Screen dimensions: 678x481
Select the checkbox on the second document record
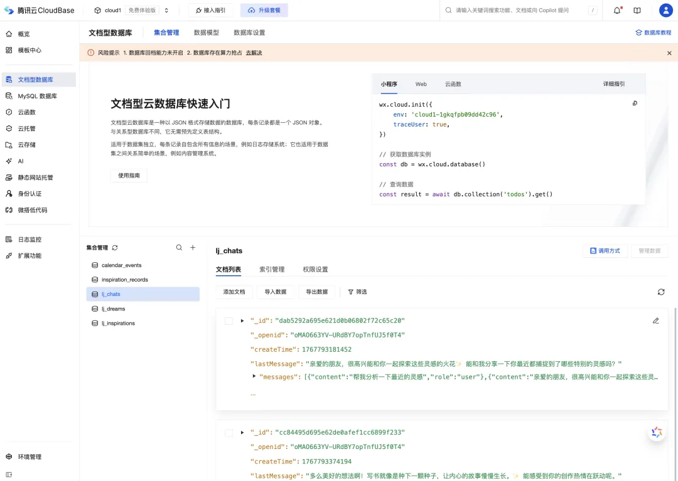click(x=229, y=433)
